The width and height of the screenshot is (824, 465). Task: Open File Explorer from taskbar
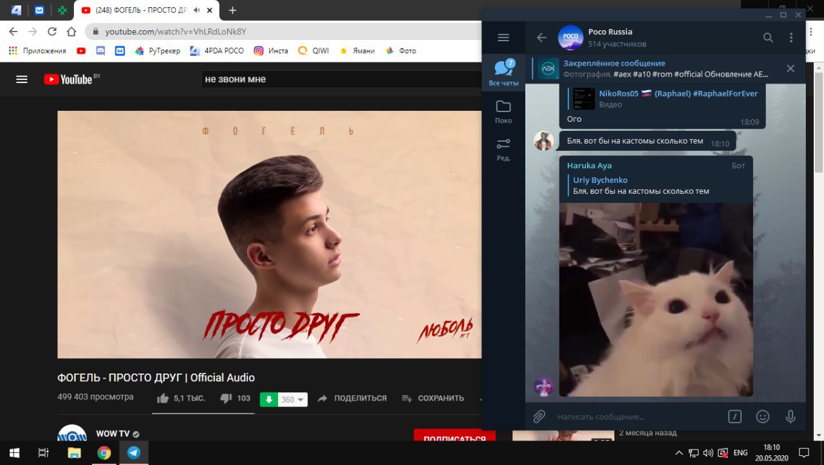(x=74, y=453)
